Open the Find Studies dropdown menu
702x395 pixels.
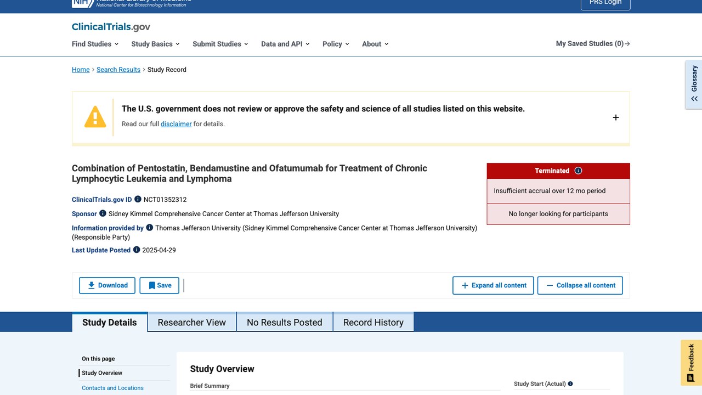(x=95, y=44)
